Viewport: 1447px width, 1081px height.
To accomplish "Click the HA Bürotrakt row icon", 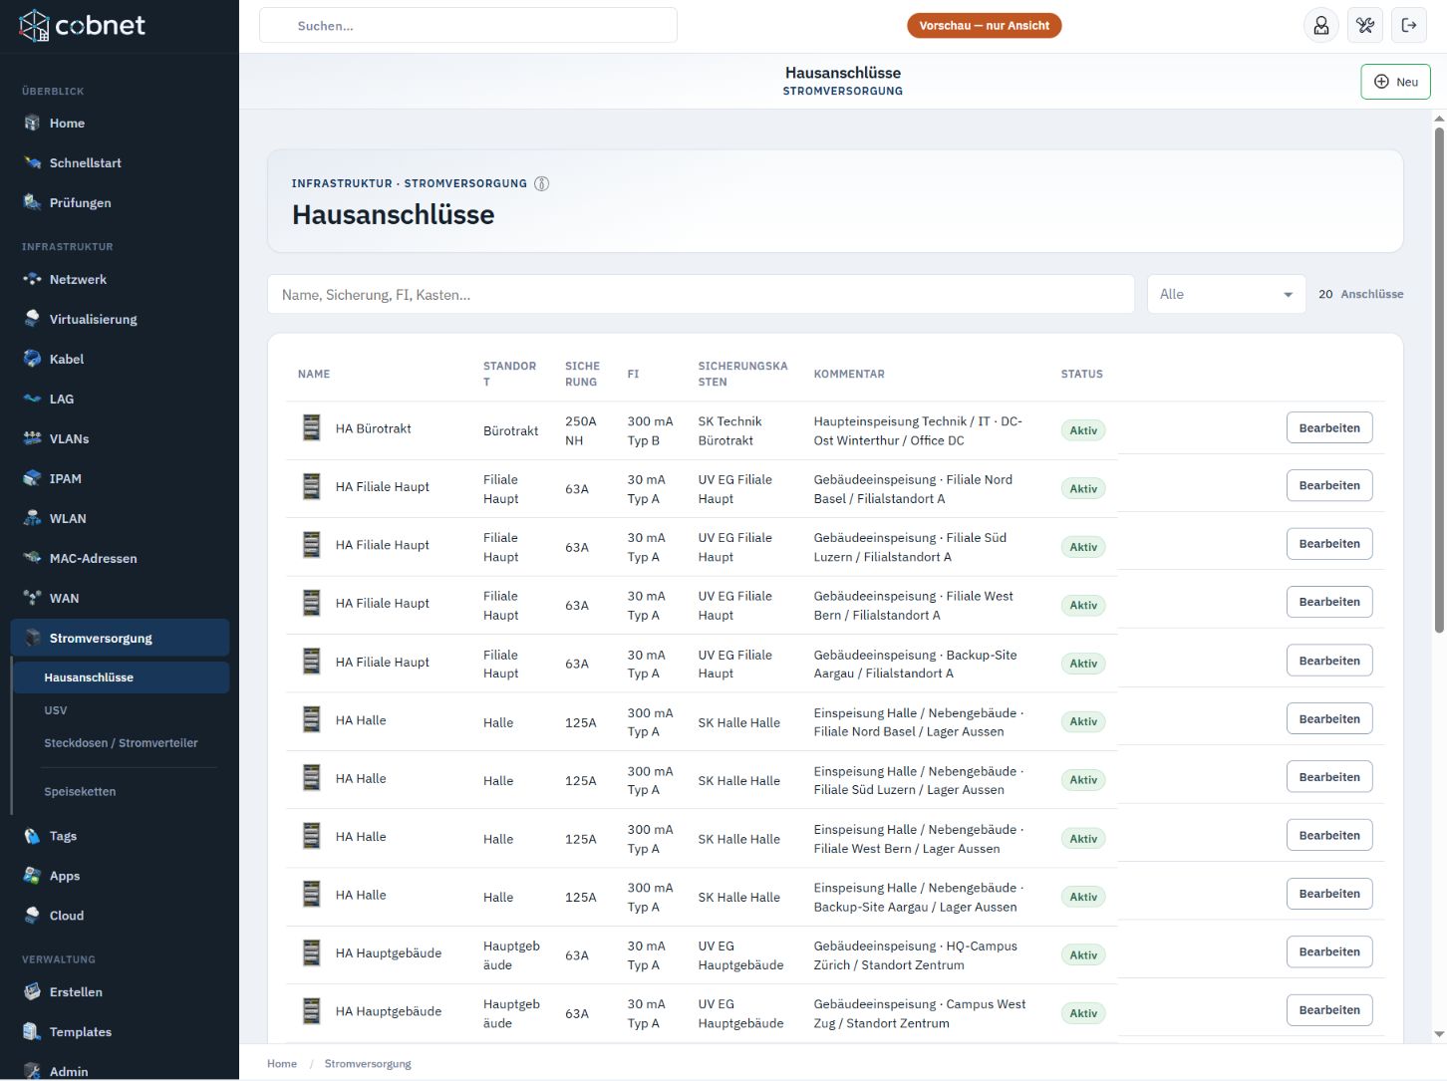I will 312,428.
